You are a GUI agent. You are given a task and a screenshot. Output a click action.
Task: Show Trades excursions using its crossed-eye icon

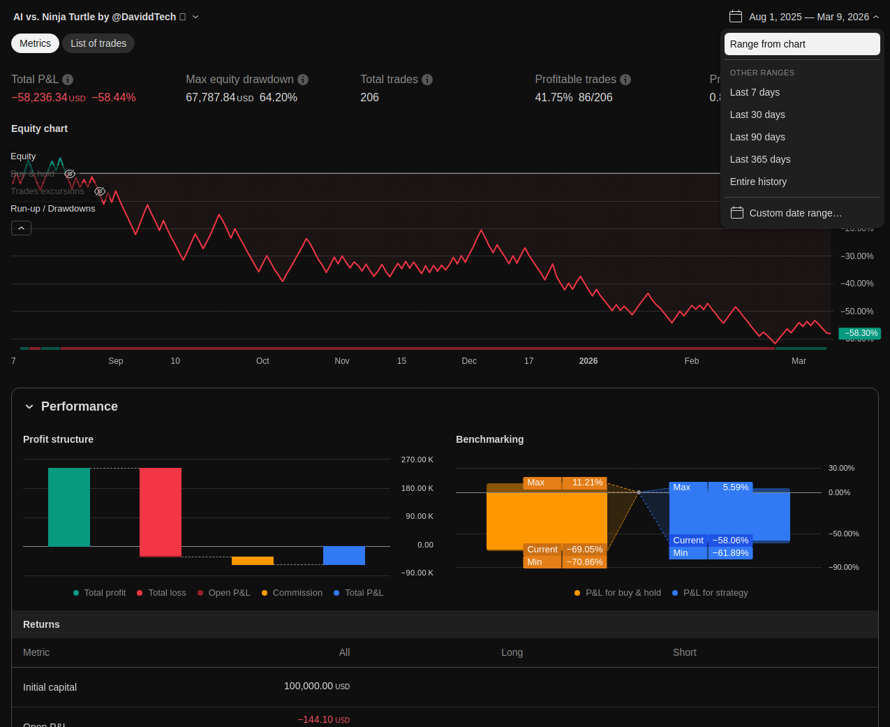(x=100, y=191)
